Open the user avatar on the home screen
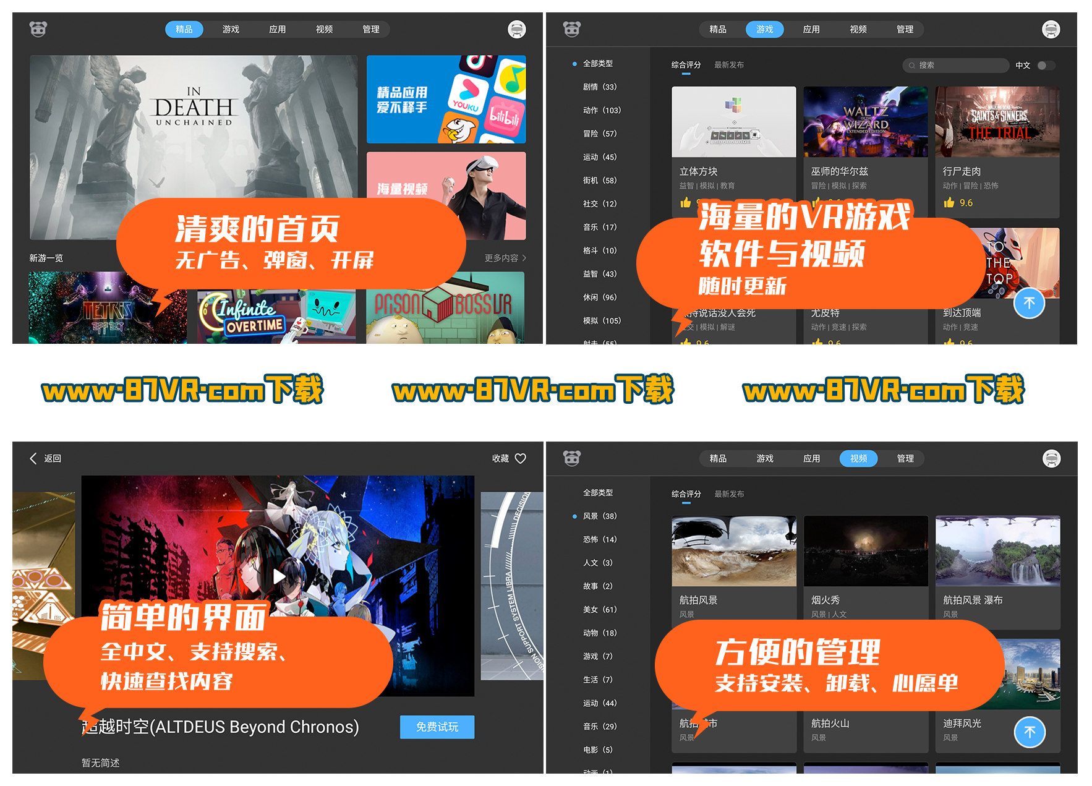The width and height of the screenshot is (1092, 786). tap(517, 29)
